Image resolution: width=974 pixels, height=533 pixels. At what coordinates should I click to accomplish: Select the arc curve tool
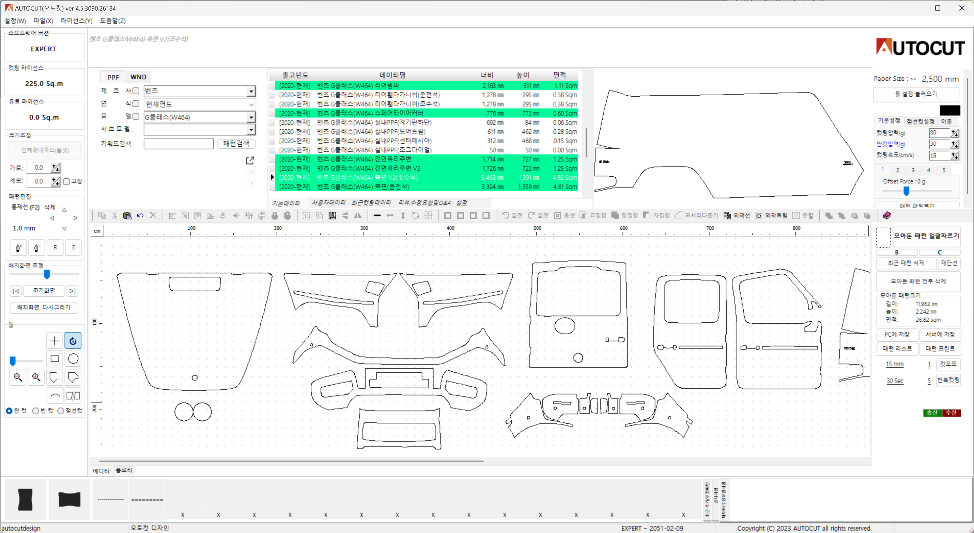click(55, 395)
